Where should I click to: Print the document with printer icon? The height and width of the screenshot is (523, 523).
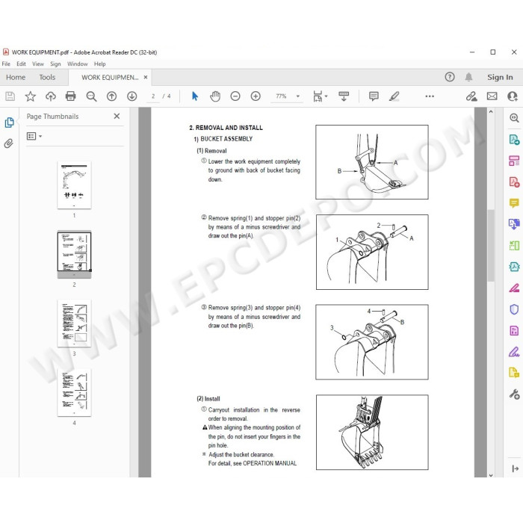click(x=70, y=96)
